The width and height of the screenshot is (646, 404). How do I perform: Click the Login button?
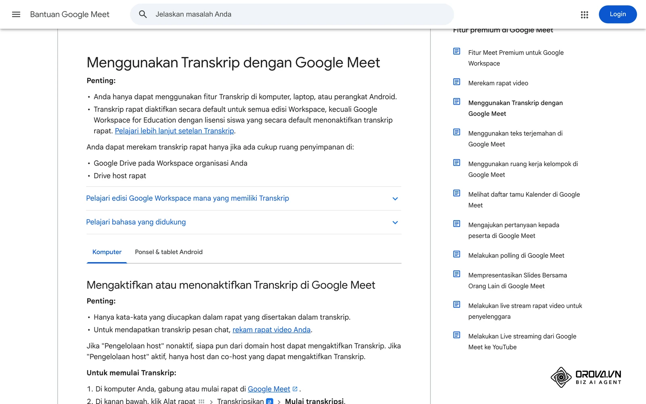(x=618, y=14)
